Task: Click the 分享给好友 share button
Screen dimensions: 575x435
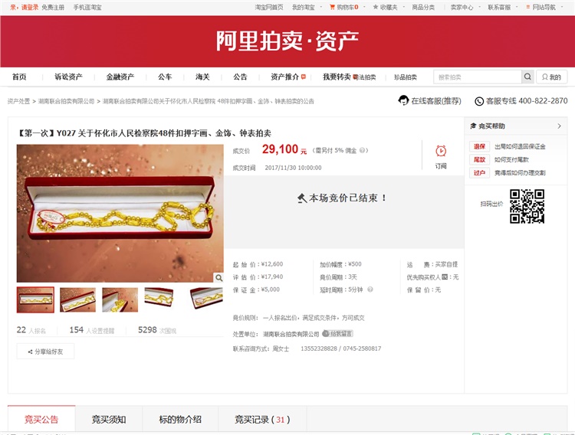Action: 45,352
